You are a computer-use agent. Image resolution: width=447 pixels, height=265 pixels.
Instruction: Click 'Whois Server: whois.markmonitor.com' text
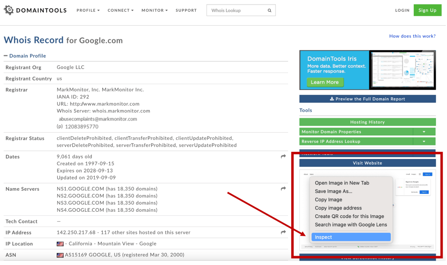[103, 111]
